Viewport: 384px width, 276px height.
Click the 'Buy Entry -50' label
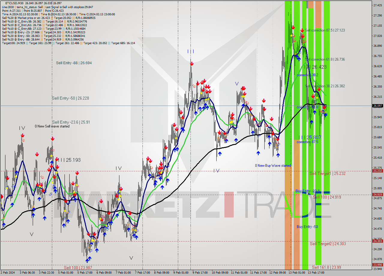[307, 227]
